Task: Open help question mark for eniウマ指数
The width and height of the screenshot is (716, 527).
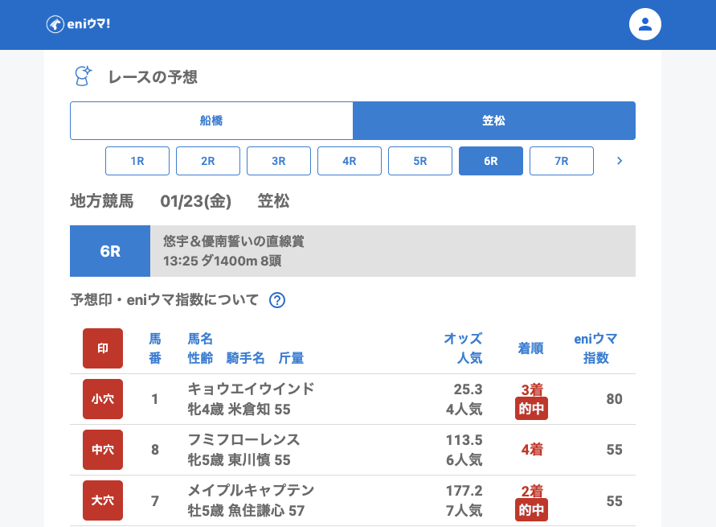Action: 277,300
